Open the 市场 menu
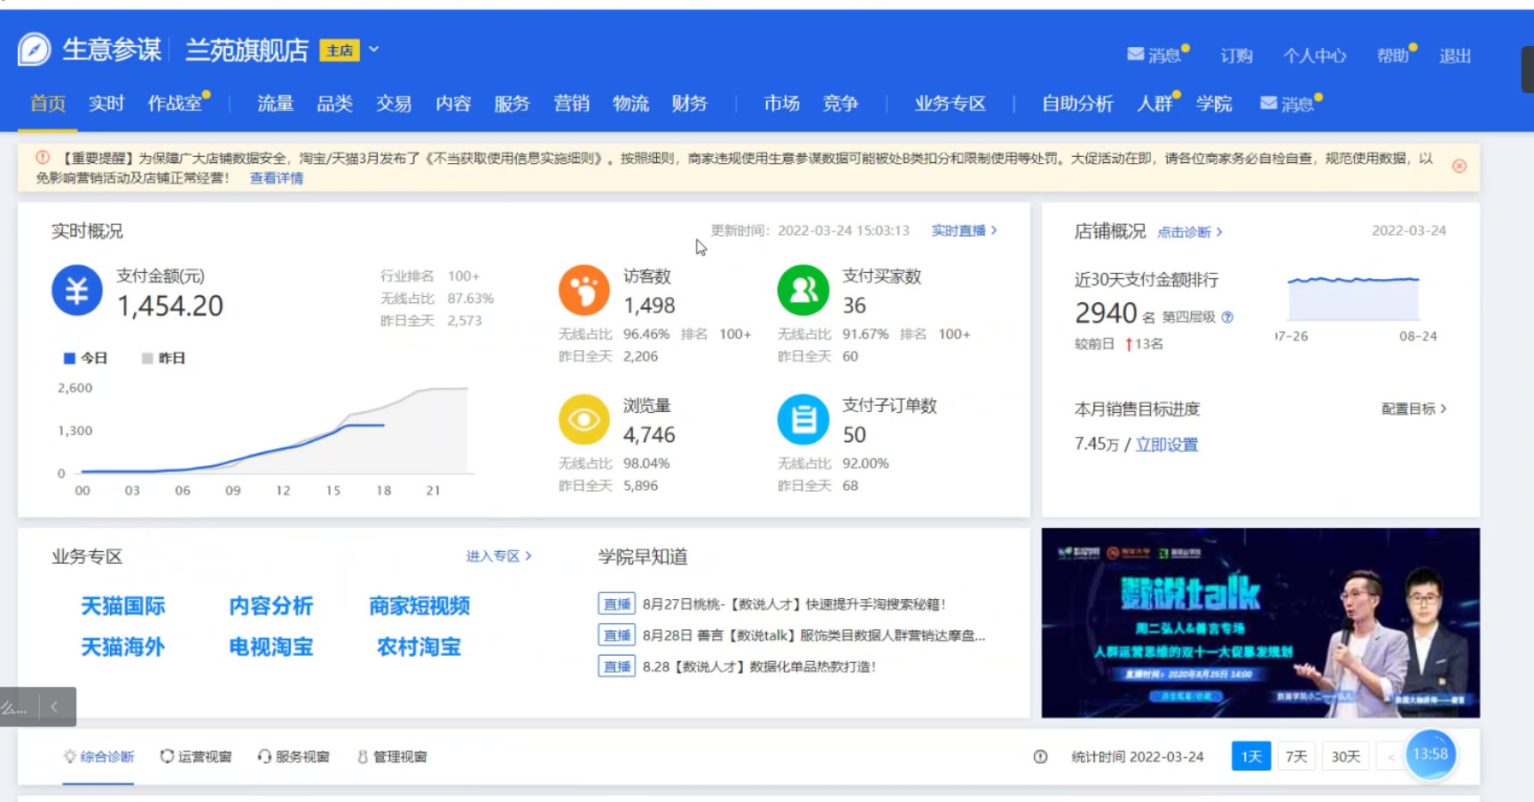 point(781,104)
